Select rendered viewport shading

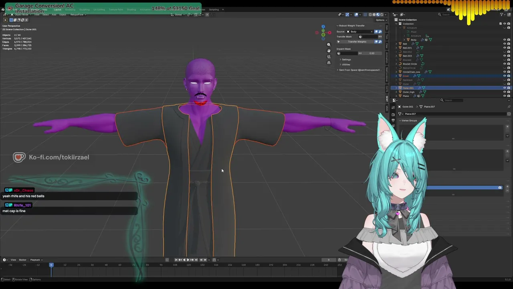click(382, 14)
